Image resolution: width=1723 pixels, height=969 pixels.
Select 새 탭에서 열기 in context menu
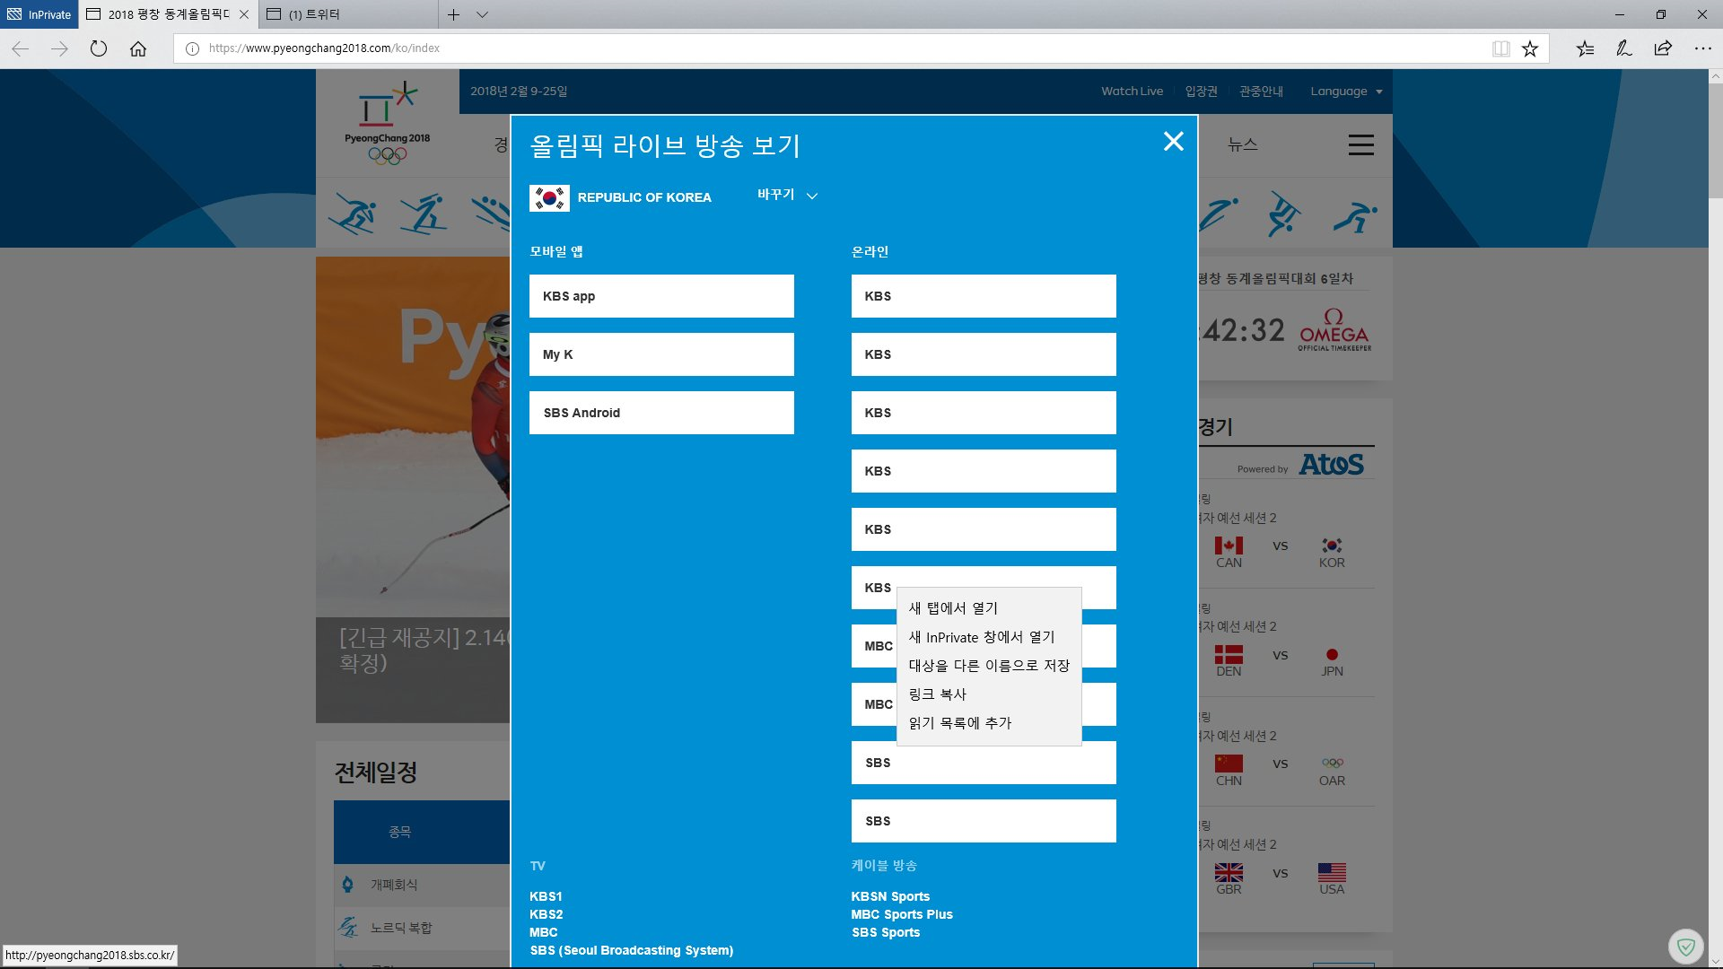(x=953, y=608)
